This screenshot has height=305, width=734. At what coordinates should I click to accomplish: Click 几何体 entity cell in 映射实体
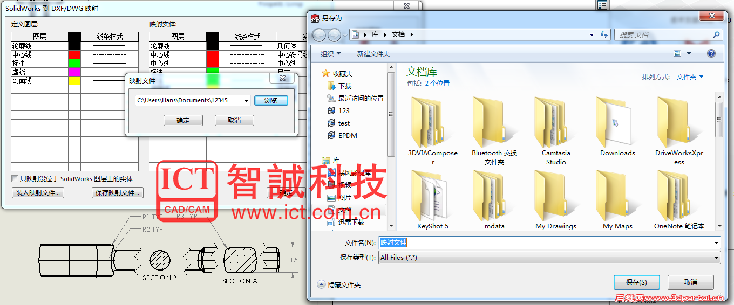tap(291, 46)
